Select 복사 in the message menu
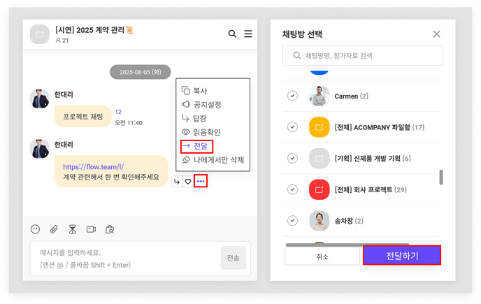481x304 pixels. (x=200, y=91)
